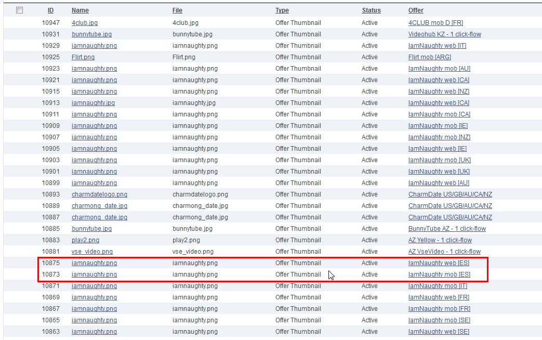Viewport: 542px width, 340px height.
Task: Go to the CharmDate offer in row 10889
Action: pos(450,206)
